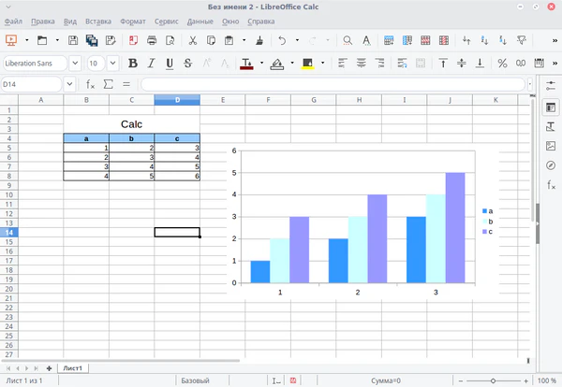Open the Function Wizard fx icon
Screen dimensions: 562x387
coord(91,84)
